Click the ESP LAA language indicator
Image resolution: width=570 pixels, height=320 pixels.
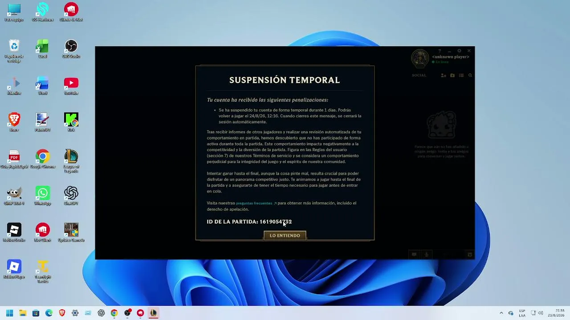[522, 313]
